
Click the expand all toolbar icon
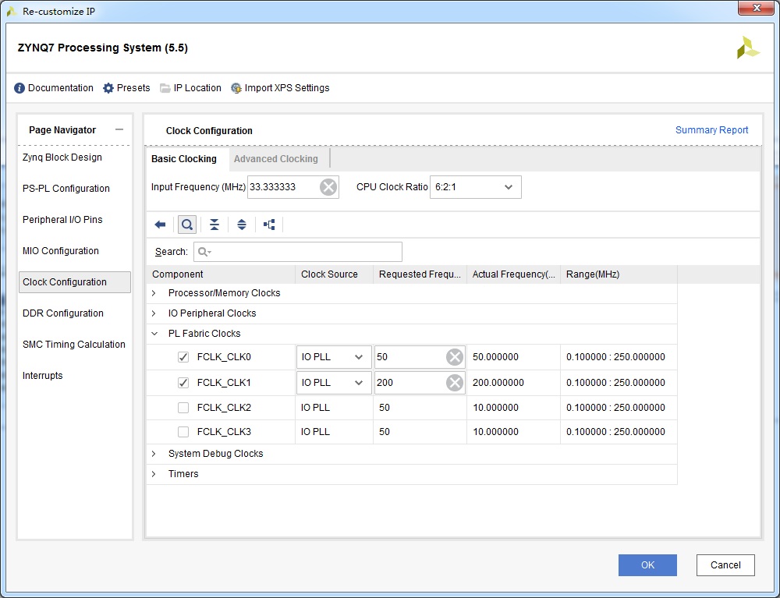tap(242, 225)
